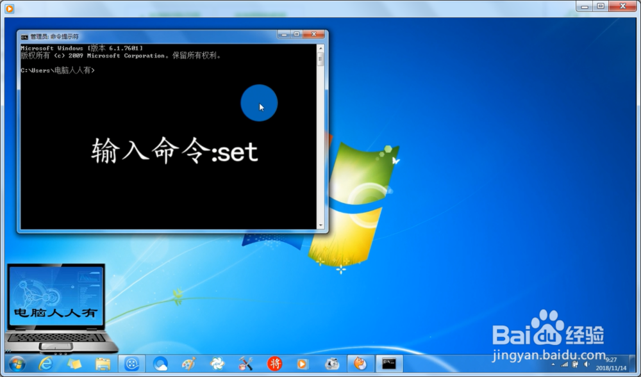
Task: Click the yellow-window icon beside Internet Explorer
Action: coord(74,364)
